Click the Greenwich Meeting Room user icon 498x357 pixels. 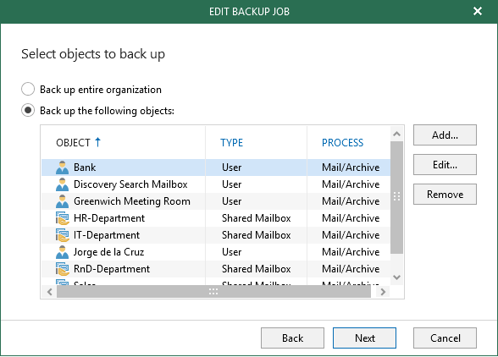click(x=62, y=201)
